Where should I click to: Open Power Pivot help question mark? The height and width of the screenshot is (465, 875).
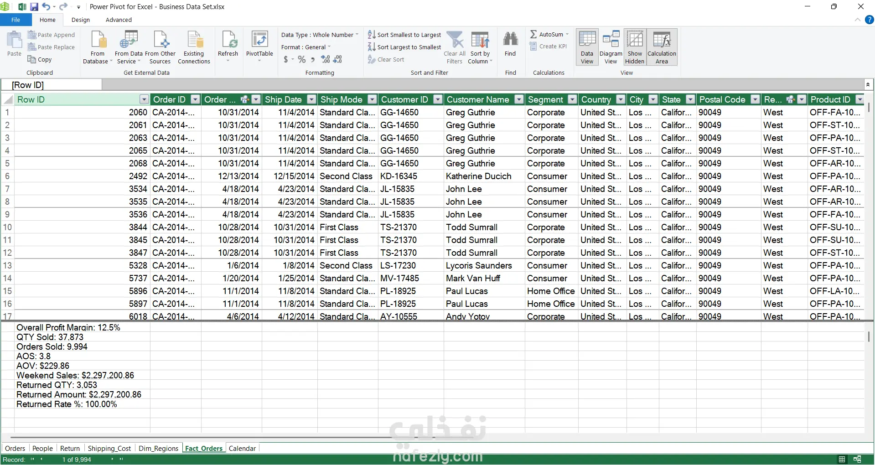click(870, 20)
